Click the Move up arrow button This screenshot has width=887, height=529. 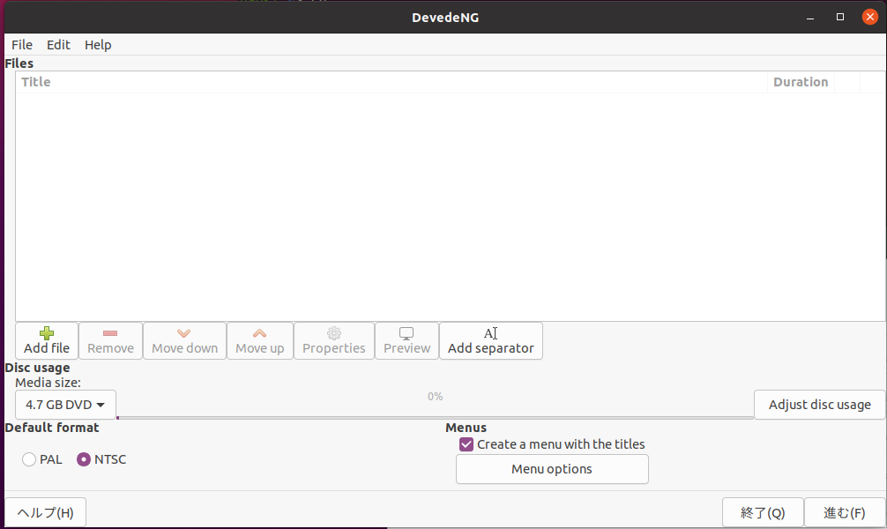(x=259, y=340)
